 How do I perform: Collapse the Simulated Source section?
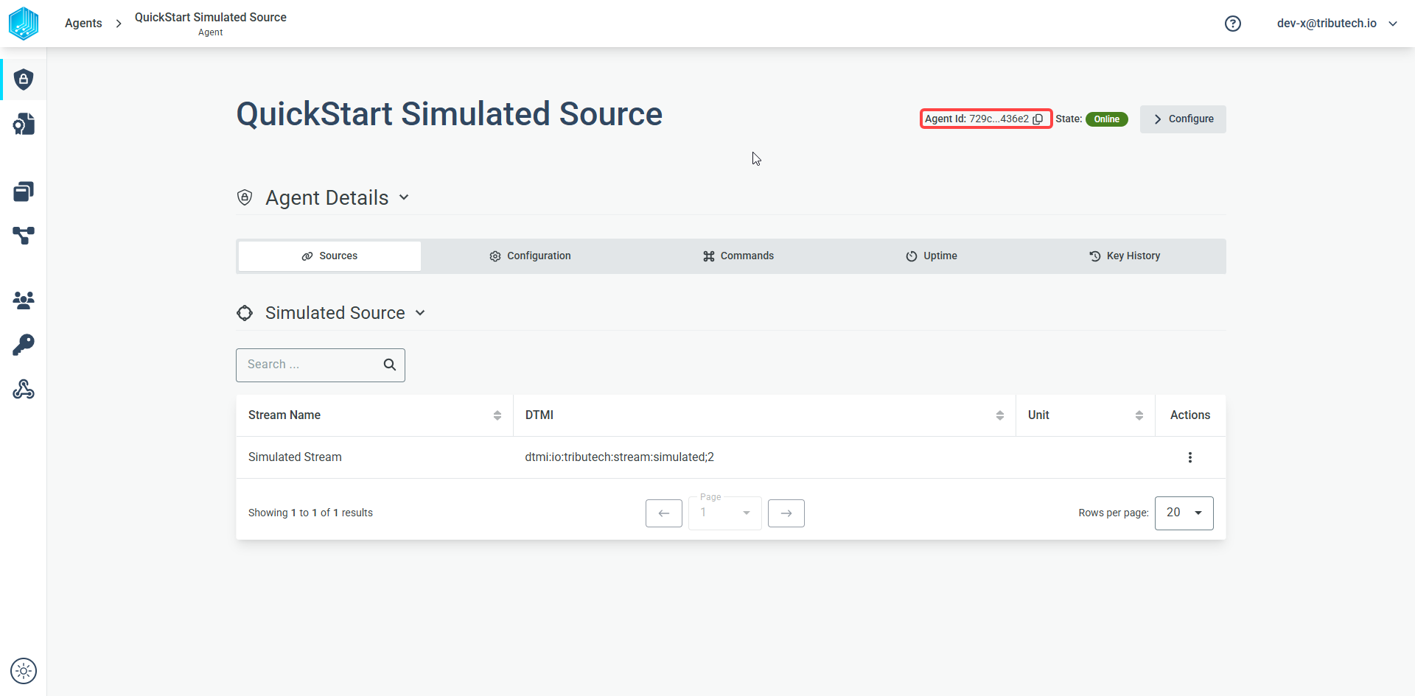(x=420, y=313)
